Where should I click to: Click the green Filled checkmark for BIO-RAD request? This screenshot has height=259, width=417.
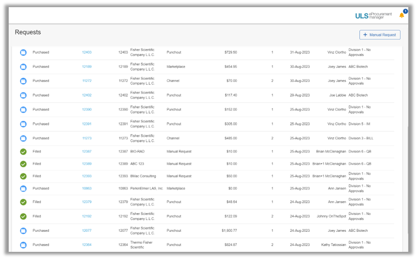coord(23,152)
